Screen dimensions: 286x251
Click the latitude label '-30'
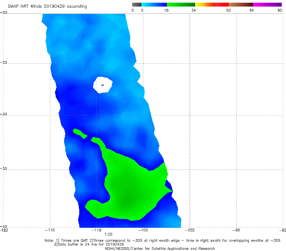(x=3, y=114)
